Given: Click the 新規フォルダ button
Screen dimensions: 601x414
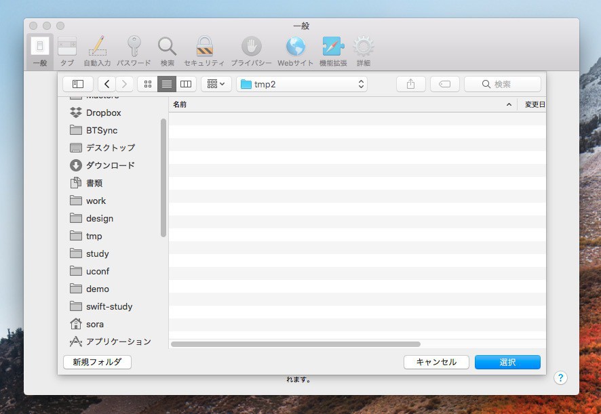Looking at the screenshot, I should coord(97,363).
